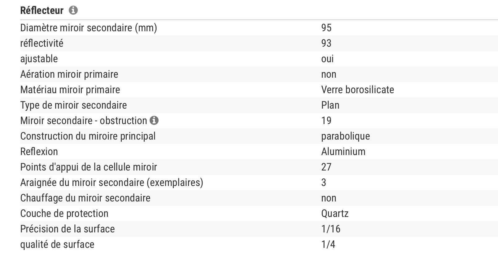Click the Quartz value text
Image resolution: width=498 pixels, height=259 pixels.
tap(335, 214)
